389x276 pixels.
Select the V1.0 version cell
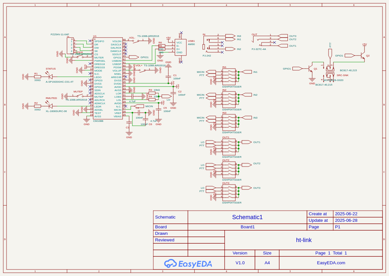point(240,263)
